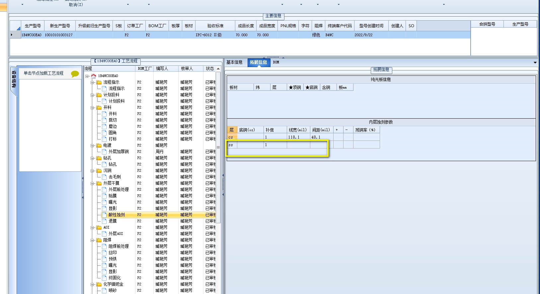This screenshot has height=294, width=540.
Task: Click 取消(Z) menu item
Action: pyautogui.click(x=76, y=5)
